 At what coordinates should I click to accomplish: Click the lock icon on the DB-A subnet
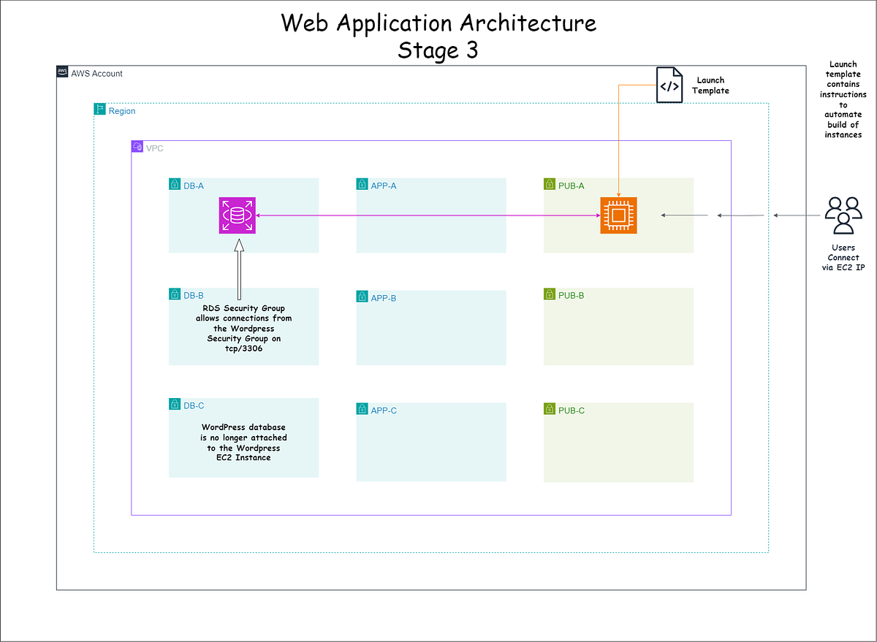coord(175,184)
